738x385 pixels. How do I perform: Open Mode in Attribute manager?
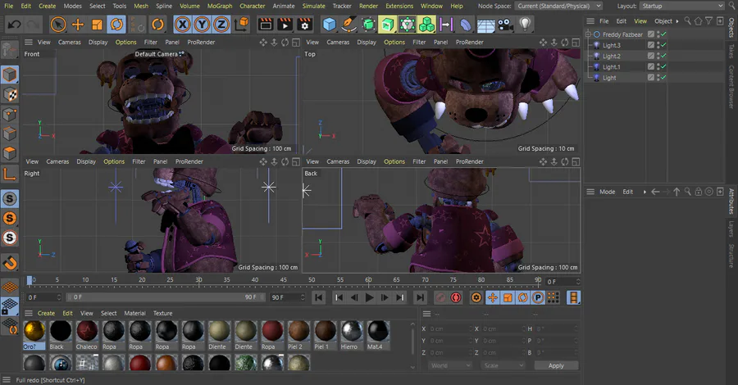tap(607, 192)
